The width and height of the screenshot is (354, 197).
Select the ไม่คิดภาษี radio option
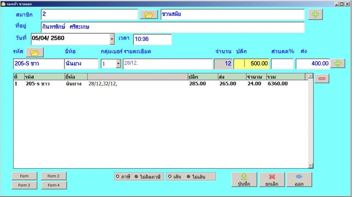(148, 177)
